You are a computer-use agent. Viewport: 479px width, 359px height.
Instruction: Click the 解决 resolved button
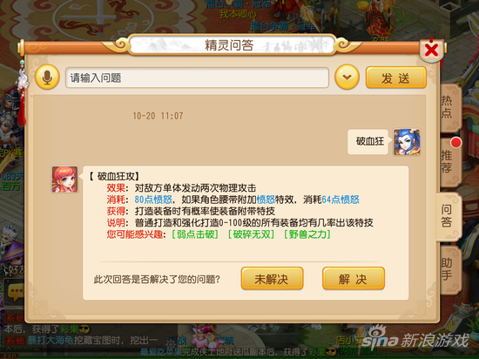click(354, 279)
